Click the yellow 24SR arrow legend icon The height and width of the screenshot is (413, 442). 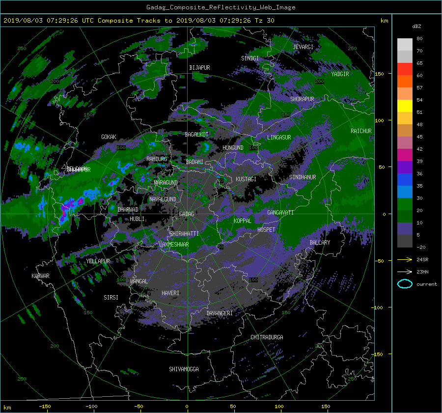(x=405, y=259)
